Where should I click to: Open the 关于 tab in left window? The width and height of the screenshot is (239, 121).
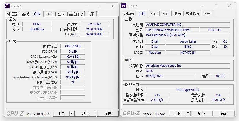pos(91,14)
